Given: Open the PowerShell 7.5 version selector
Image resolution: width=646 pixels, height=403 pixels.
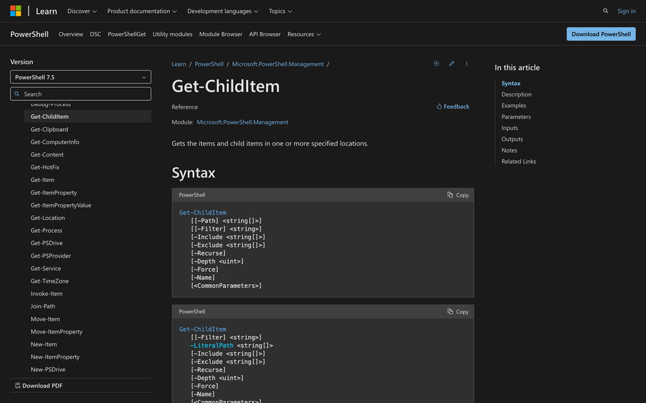Looking at the screenshot, I should tap(80, 77).
